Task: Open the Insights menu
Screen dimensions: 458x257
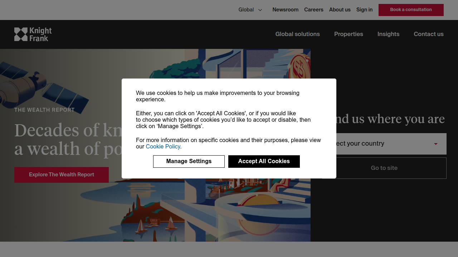Action: pos(388,34)
